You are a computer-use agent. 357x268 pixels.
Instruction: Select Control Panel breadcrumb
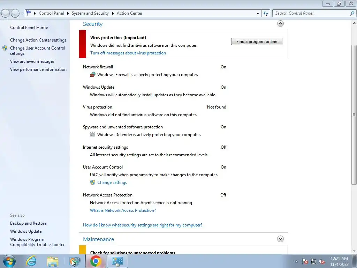coord(51,13)
